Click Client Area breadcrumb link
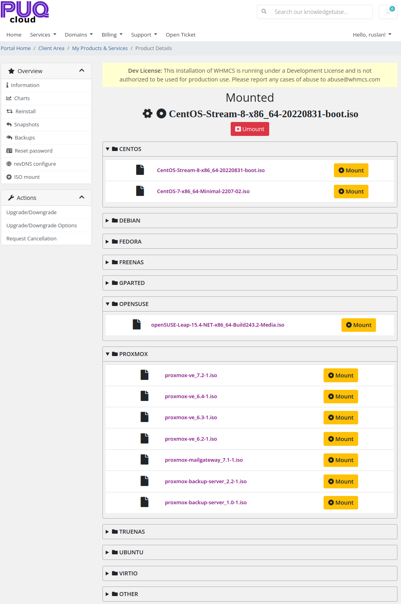401x604 pixels. click(51, 48)
